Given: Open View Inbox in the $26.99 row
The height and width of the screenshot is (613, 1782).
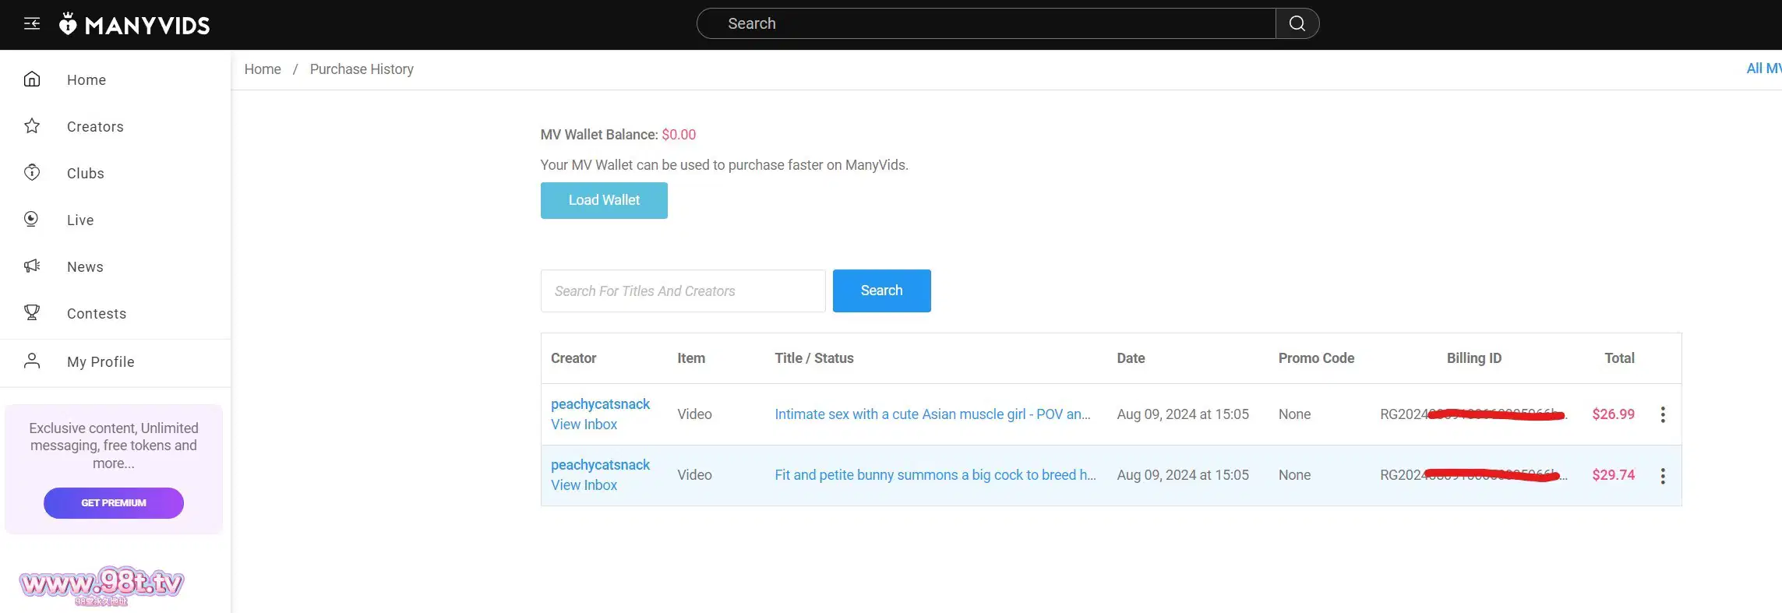Looking at the screenshot, I should (x=584, y=425).
